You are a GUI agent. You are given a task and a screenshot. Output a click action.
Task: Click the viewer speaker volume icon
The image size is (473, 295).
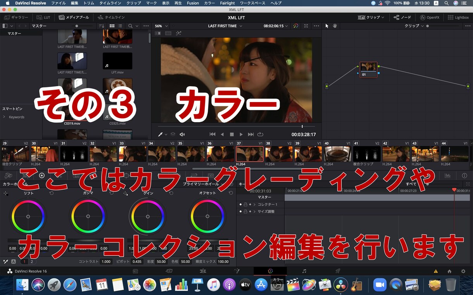182,135
